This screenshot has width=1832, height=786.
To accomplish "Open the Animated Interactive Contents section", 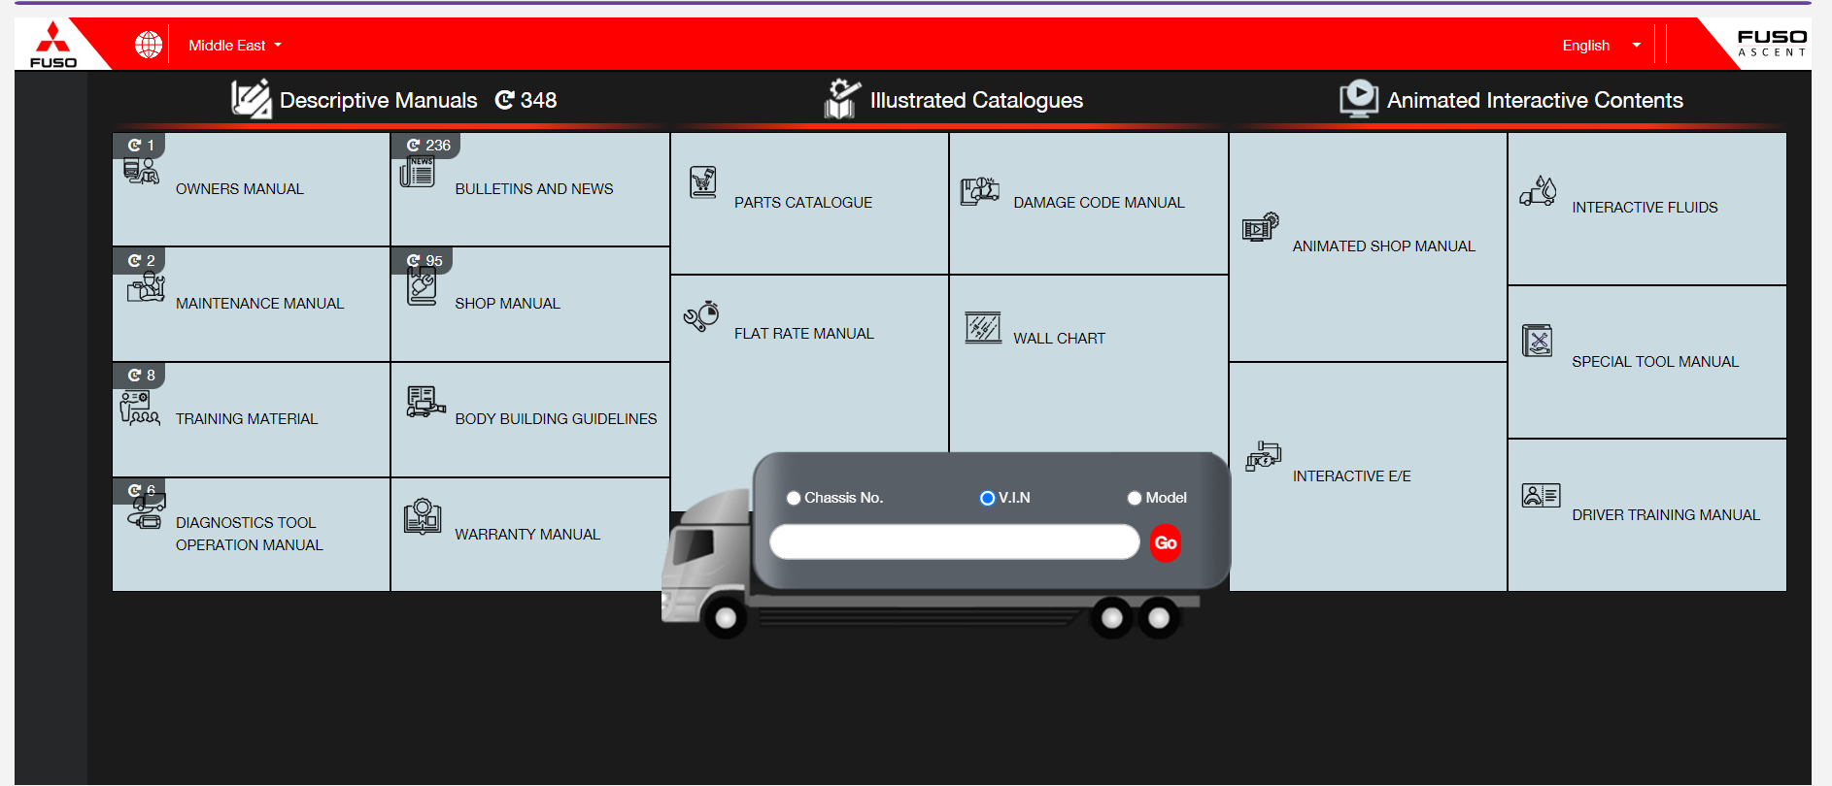I will (1535, 100).
